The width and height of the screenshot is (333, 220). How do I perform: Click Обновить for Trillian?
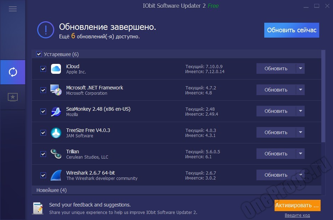click(276, 154)
